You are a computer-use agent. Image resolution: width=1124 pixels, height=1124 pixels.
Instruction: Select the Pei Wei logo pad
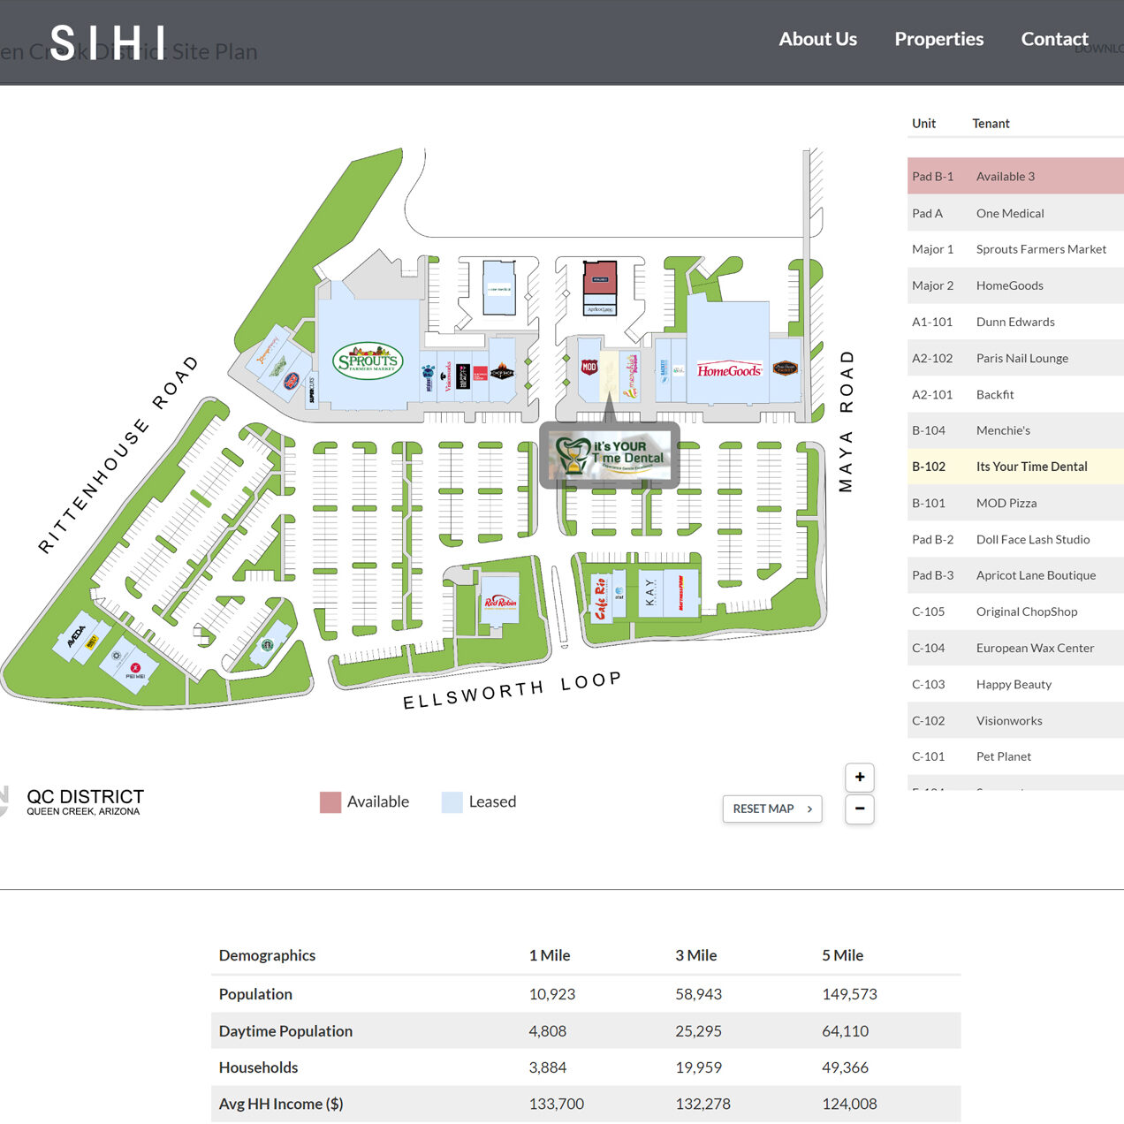pos(135,669)
